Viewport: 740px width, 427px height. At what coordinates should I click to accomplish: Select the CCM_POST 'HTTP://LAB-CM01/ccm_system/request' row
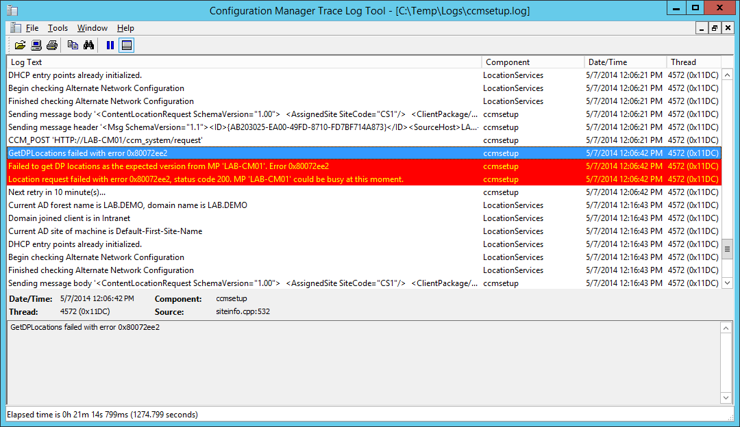(x=364, y=140)
